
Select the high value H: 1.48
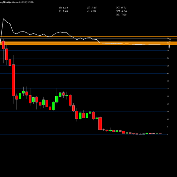(x=92, y=8)
